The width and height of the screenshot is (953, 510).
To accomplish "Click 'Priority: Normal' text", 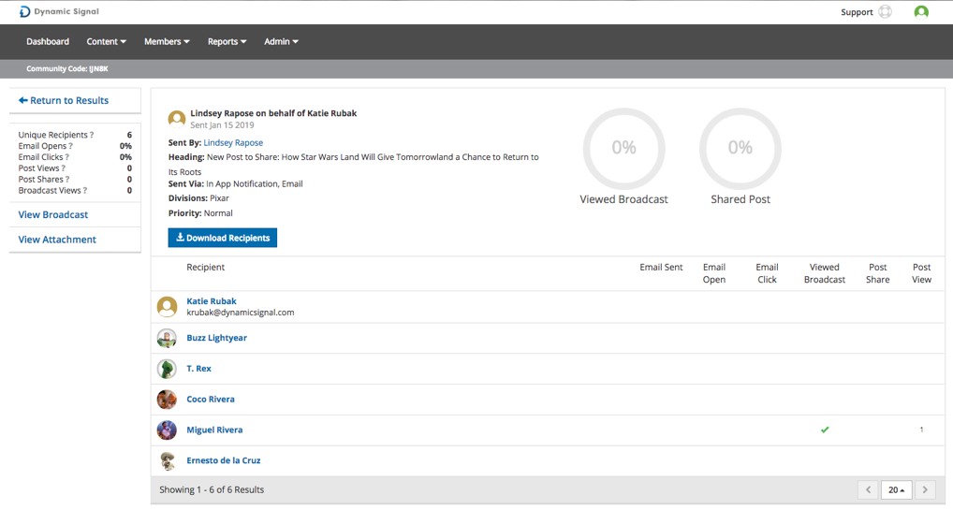I will click(x=200, y=213).
